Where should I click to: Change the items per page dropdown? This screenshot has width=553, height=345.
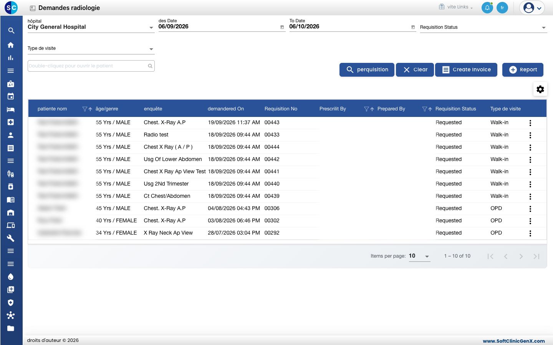pos(419,256)
